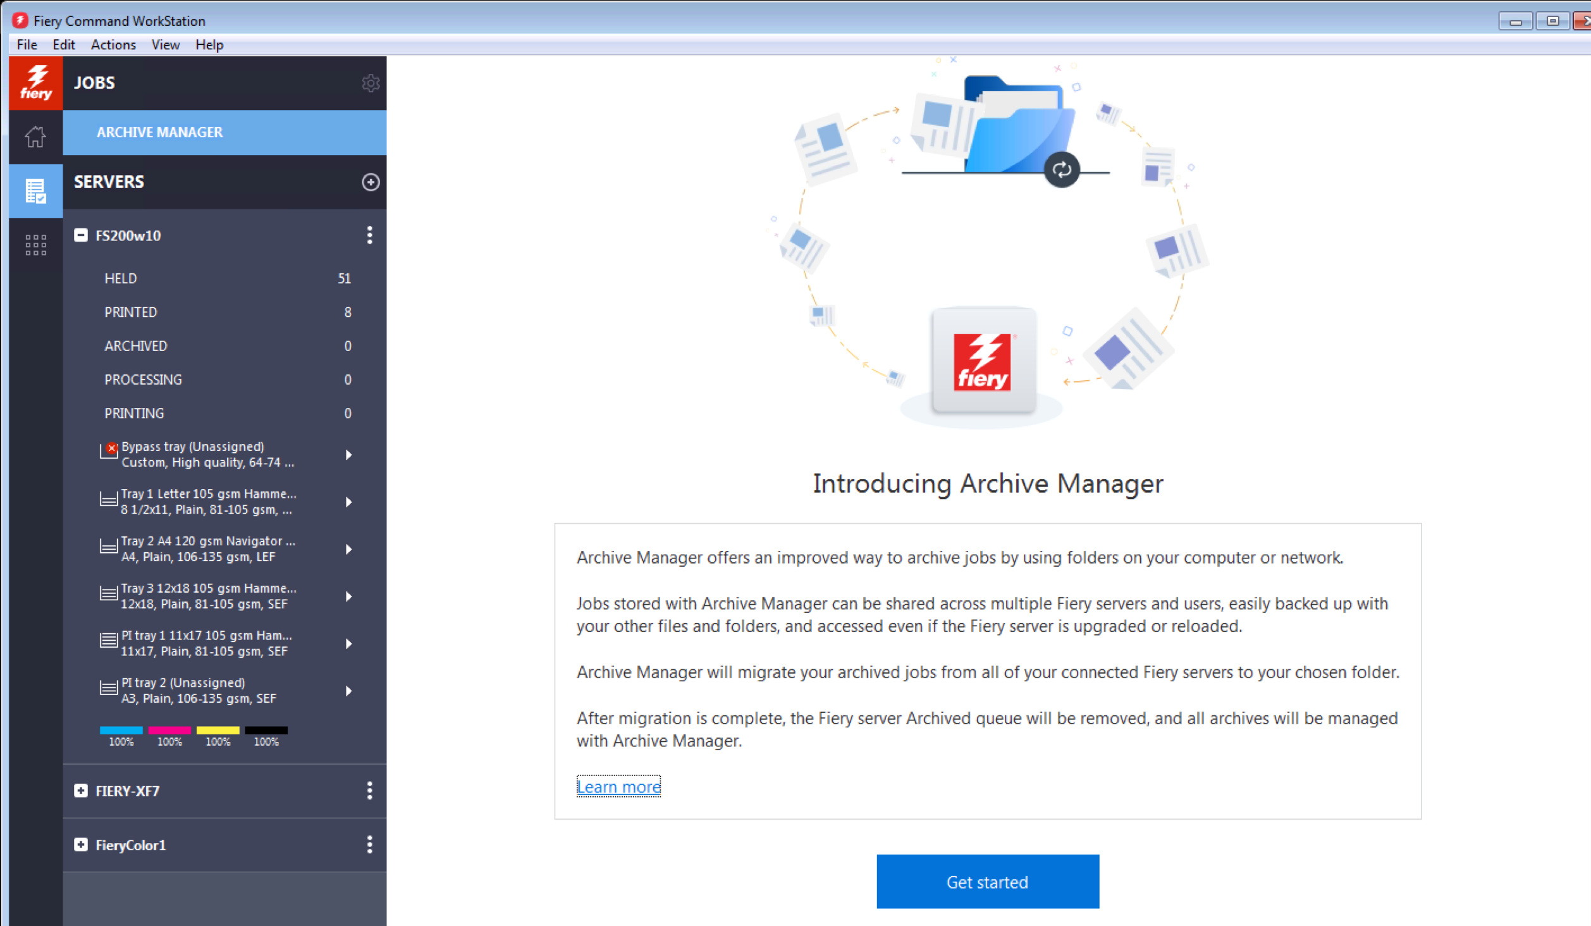
Task: Click the magenta toner level bar
Action: tap(169, 730)
